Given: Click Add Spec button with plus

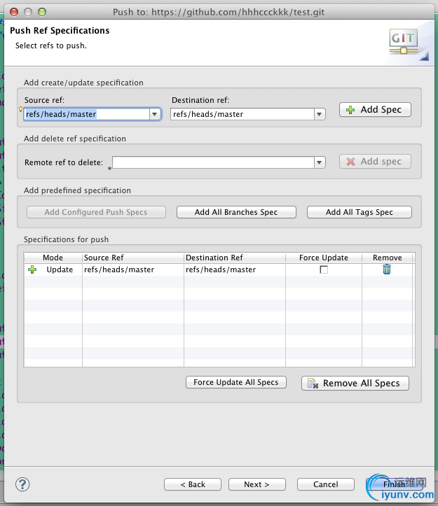Looking at the screenshot, I should click(x=375, y=110).
